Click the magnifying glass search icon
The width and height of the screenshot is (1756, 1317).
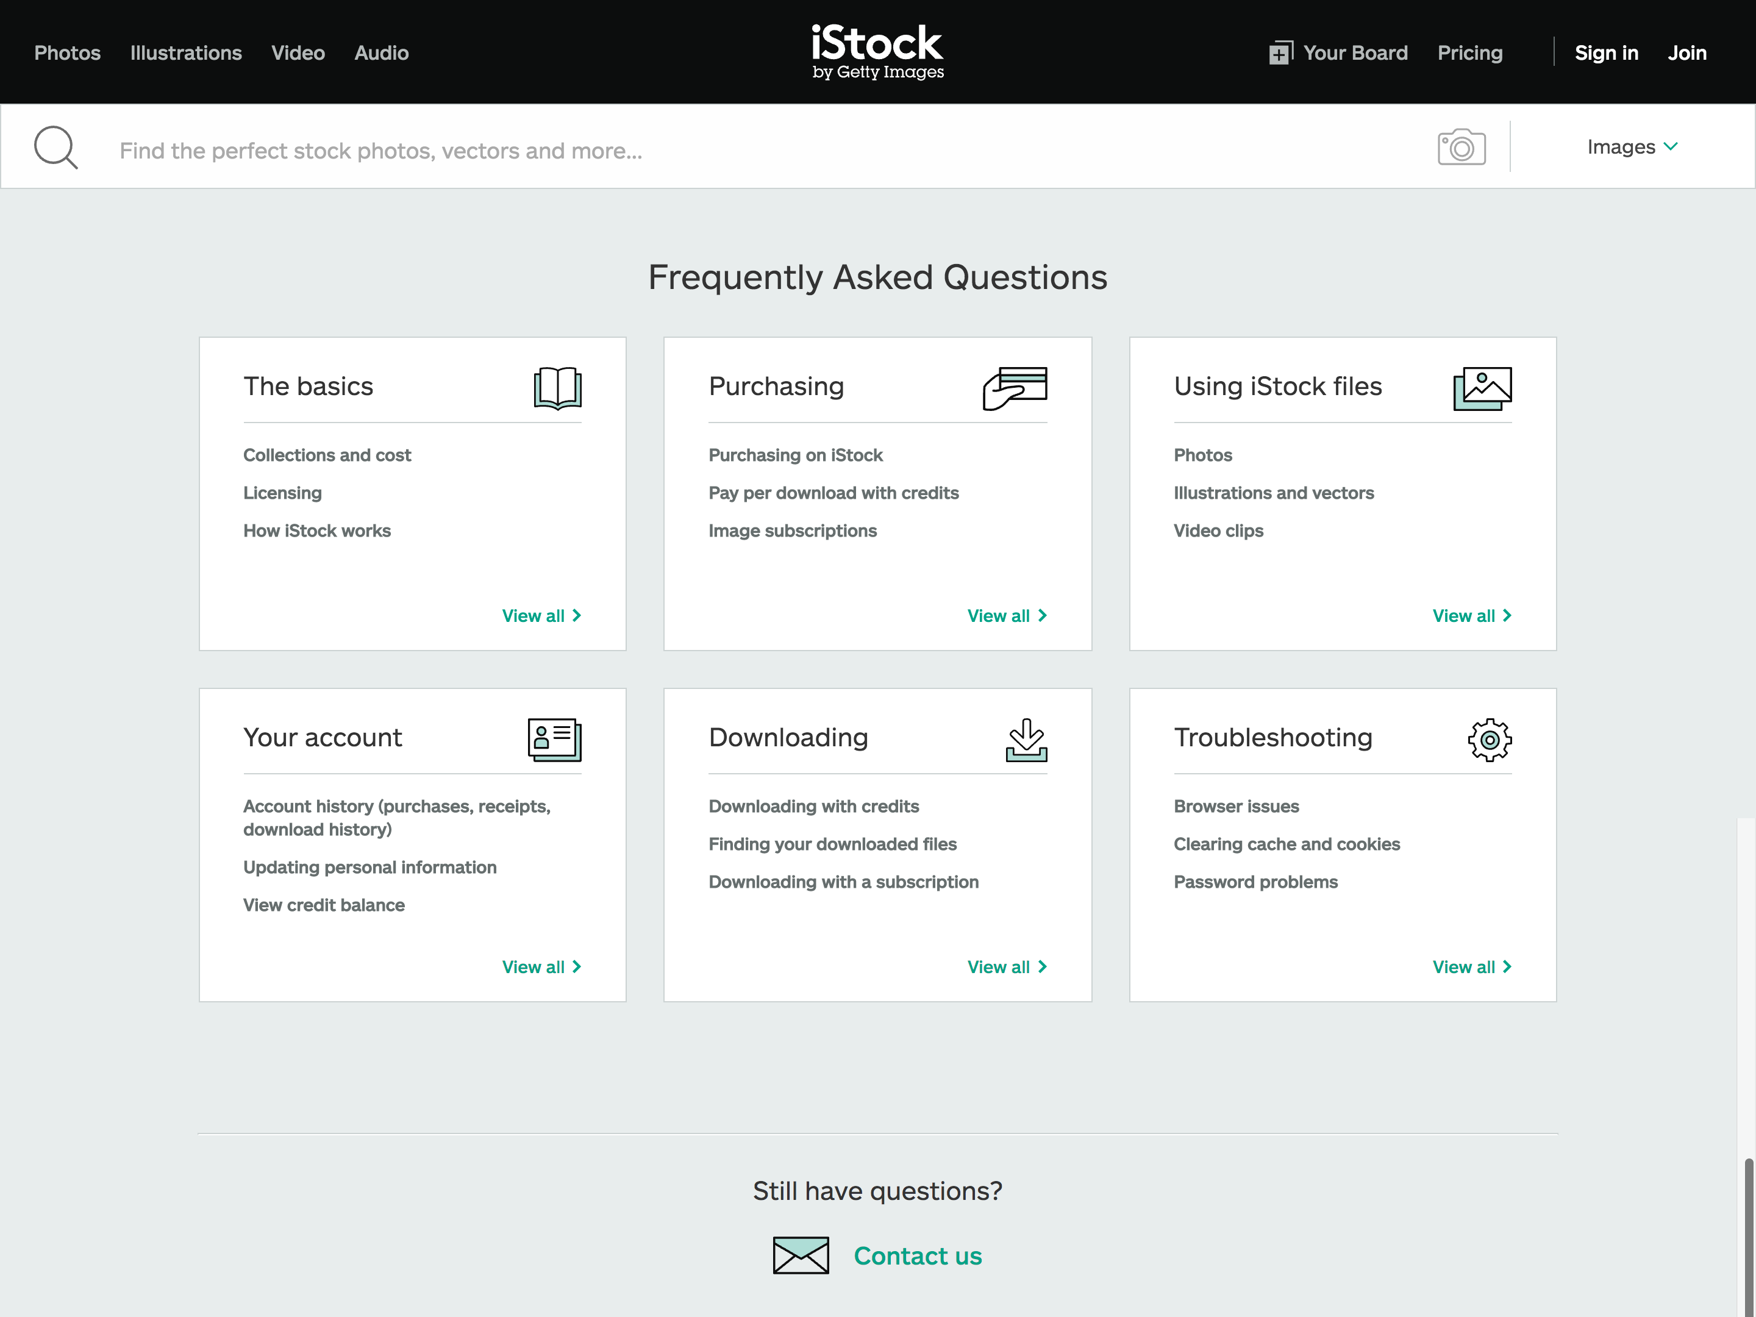[x=55, y=147]
